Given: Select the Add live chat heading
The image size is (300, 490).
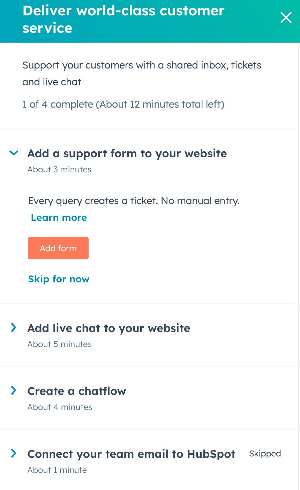Looking at the screenshot, I should (108, 328).
